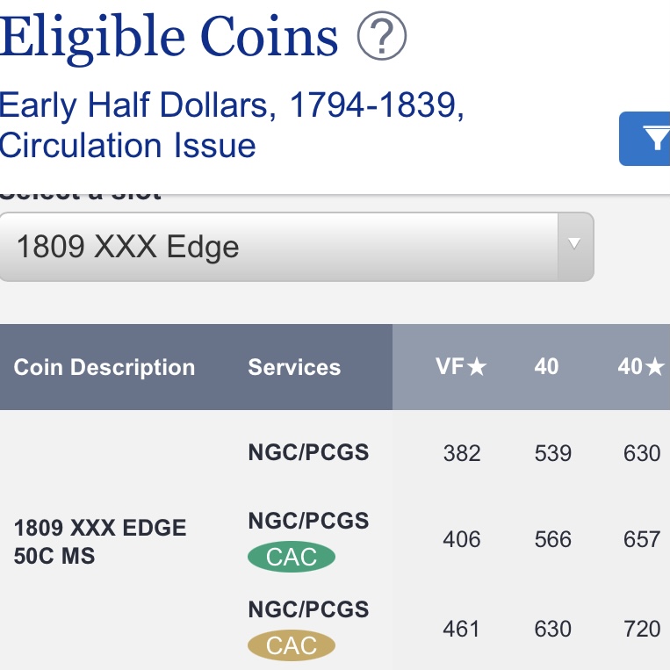Image resolution: width=670 pixels, height=670 pixels.
Task: Click the help question mark icon
Action: [382, 35]
